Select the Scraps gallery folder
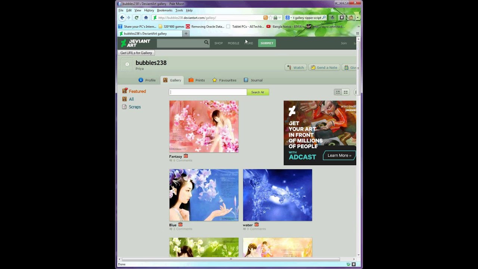 point(131,107)
